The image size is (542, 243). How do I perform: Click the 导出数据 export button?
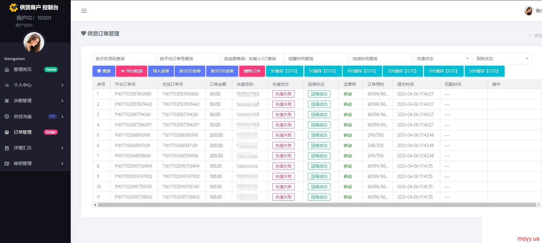(x=131, y=71)
